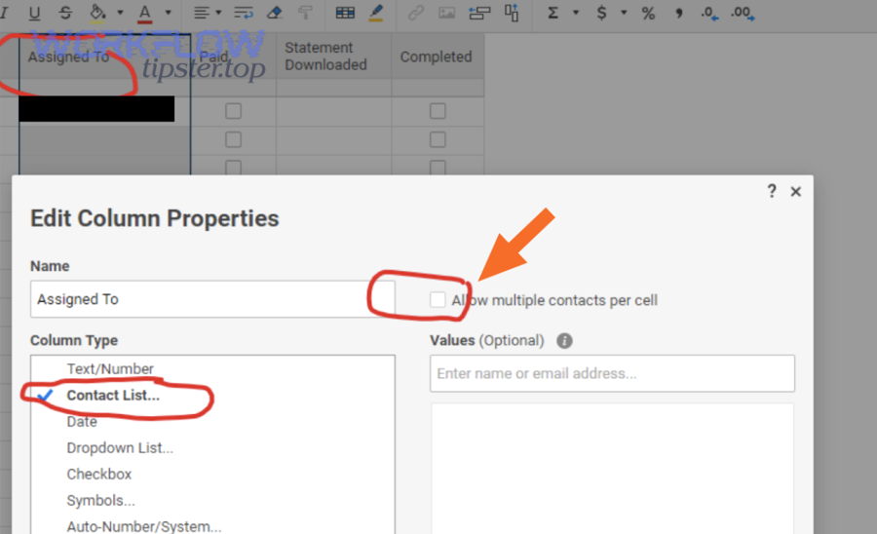Click the empty contact values list box
The width and height of the screenshot is (877, 534).
point(612,469)
